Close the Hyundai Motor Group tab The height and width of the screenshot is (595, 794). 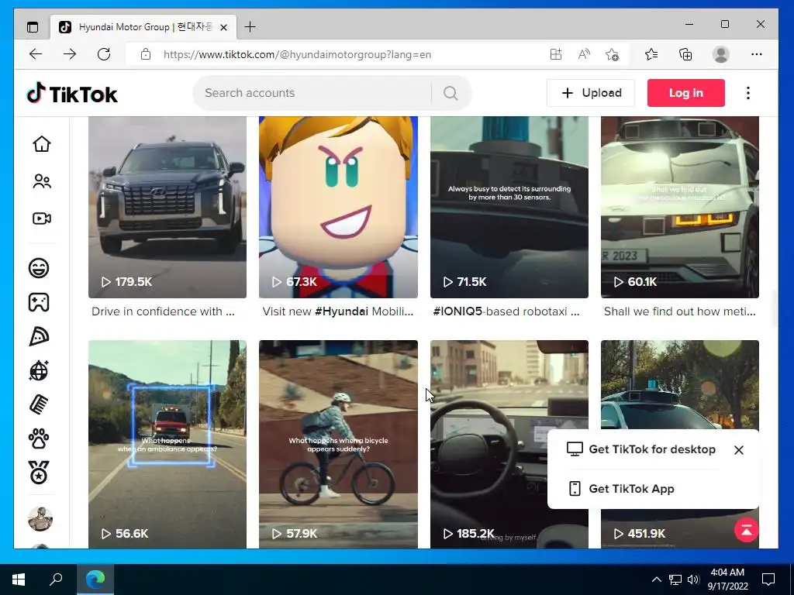(x=224, y=27)
